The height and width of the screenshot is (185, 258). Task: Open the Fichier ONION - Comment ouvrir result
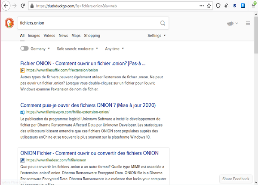[83, 63]
